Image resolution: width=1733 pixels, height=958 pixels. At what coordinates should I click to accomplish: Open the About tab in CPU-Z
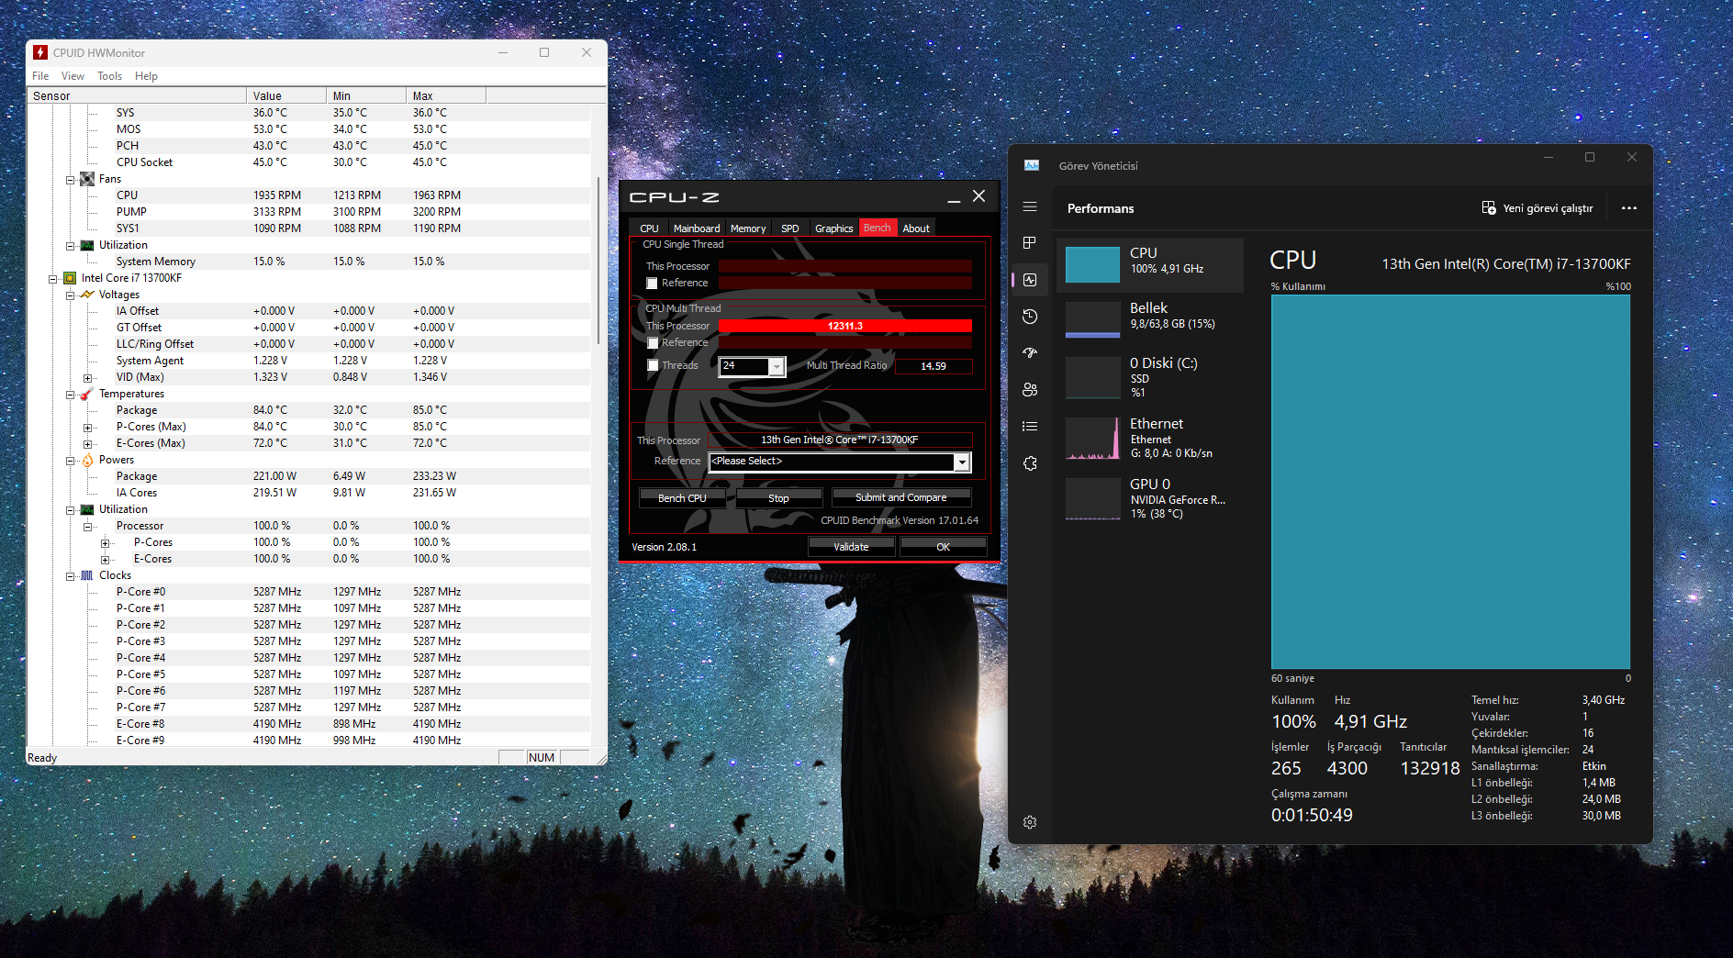916,228
